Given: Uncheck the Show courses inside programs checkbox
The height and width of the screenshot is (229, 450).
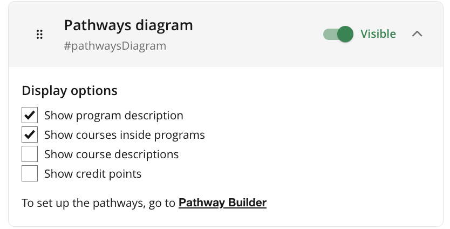Looking at the screenshot, I should point(30,135).
